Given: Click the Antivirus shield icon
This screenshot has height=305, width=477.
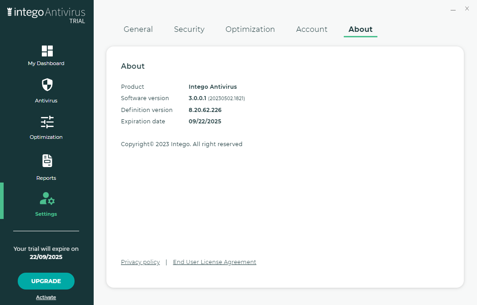Looking at the screenshot, I should coord(47,85).
